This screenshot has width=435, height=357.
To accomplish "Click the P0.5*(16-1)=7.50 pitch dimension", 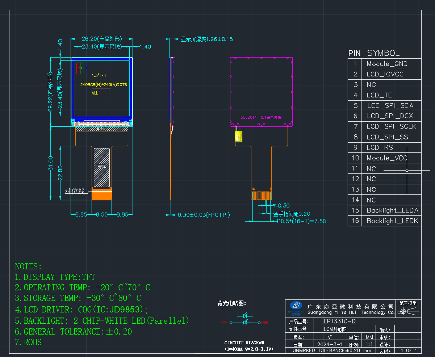I will (x=301, y=221).
